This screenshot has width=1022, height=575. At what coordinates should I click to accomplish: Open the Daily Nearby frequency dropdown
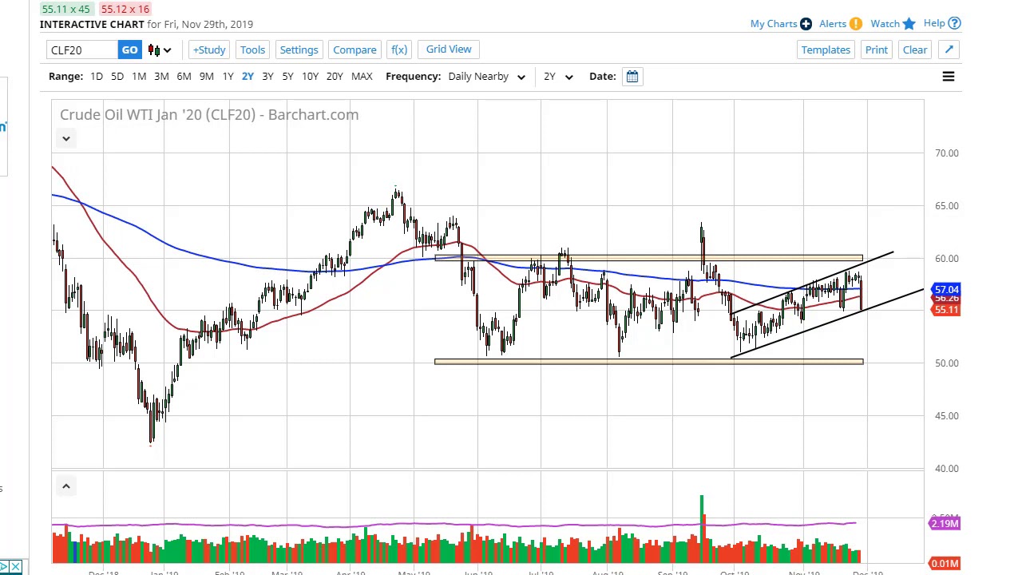[x=486, y=77]
